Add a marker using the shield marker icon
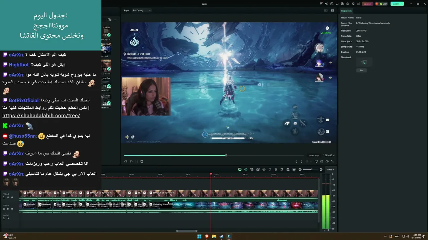 pos(270,169)
